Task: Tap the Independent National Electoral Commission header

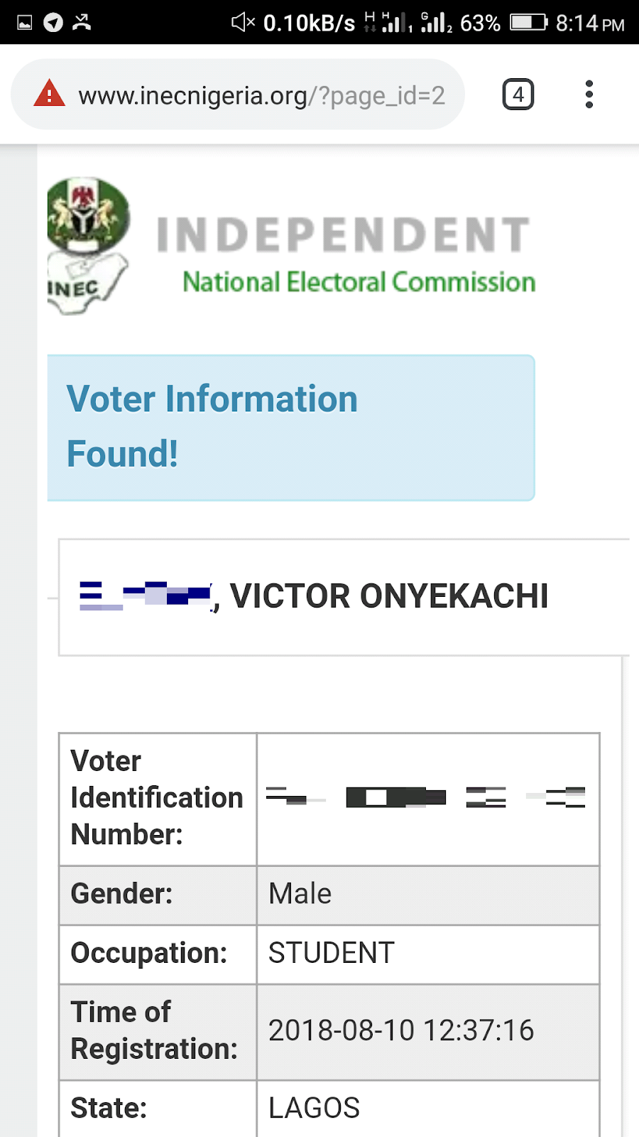Action: click(345, 253)
